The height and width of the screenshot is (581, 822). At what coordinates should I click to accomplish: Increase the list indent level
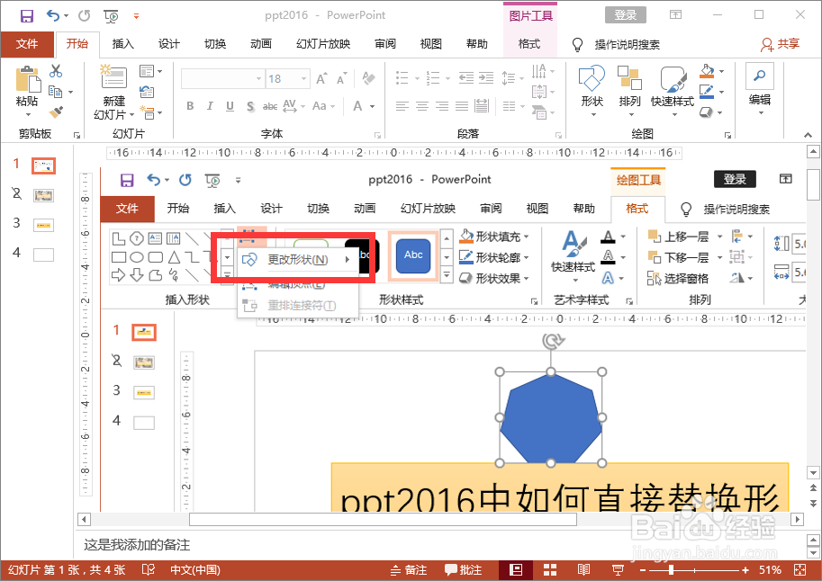486,78
